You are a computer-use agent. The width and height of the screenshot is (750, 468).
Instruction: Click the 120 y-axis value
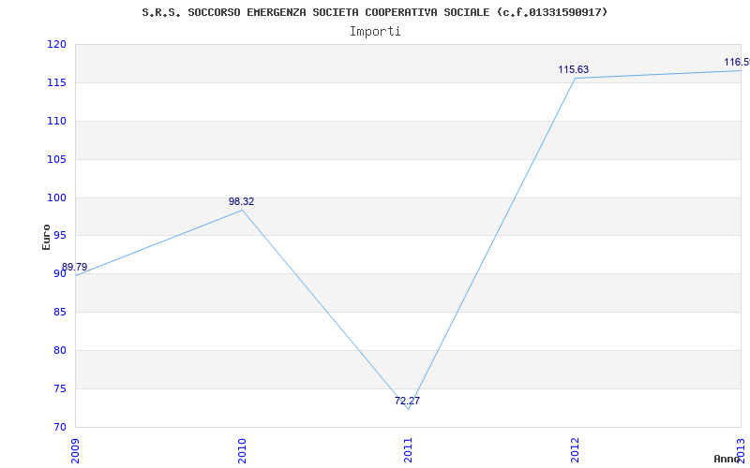pos(56,44)
